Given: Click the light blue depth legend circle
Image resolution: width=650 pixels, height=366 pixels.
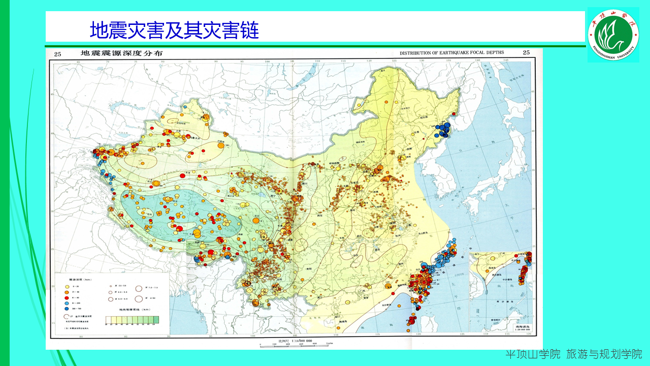Looking at the screenshot, I should [x=67, y=304].
